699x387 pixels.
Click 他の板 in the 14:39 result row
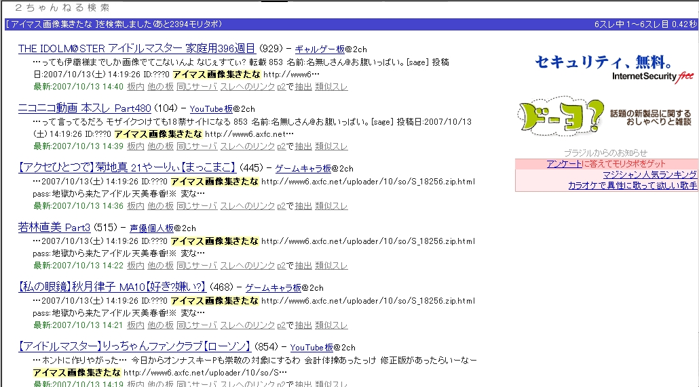point(160,146)
